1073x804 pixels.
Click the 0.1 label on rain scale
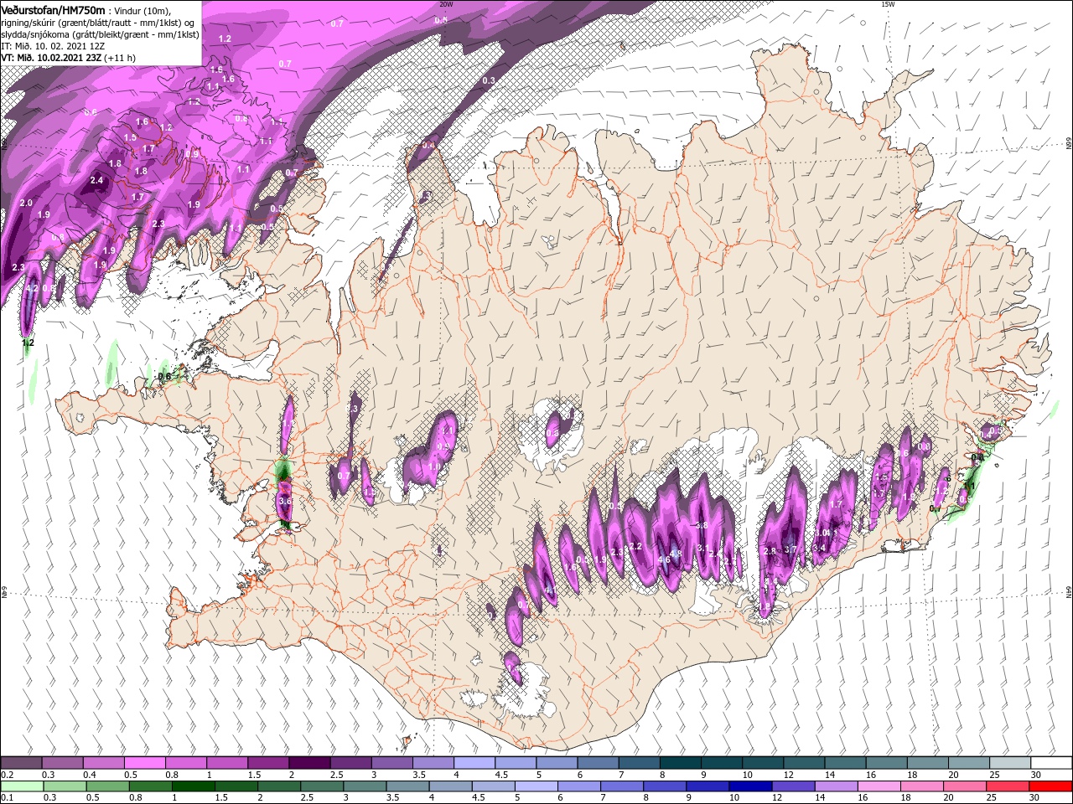pos(8,797)
